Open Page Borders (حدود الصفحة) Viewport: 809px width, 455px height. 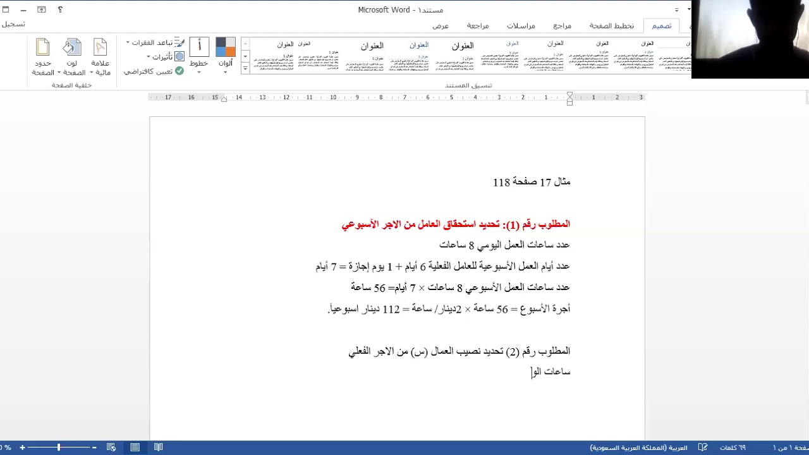42,57
